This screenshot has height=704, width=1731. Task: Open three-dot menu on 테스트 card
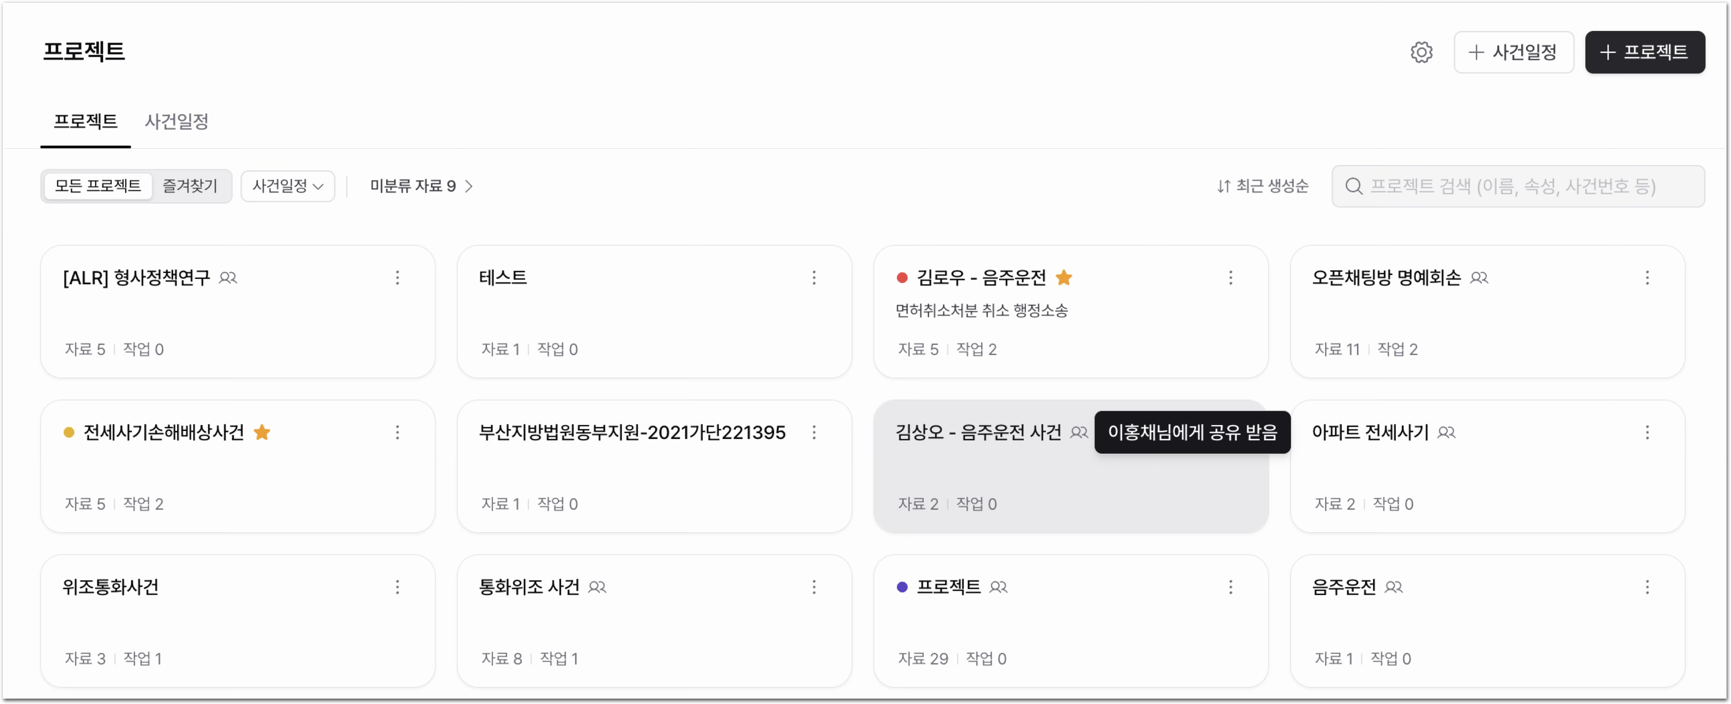pyautogui.click(x=814, y=278)
